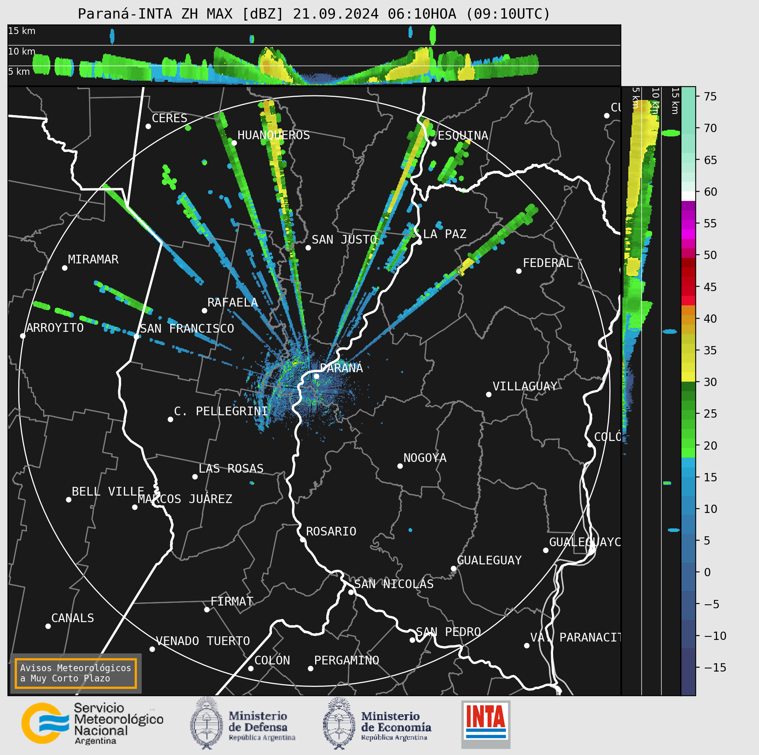Select the MIRAMAR label

[93, 259]
